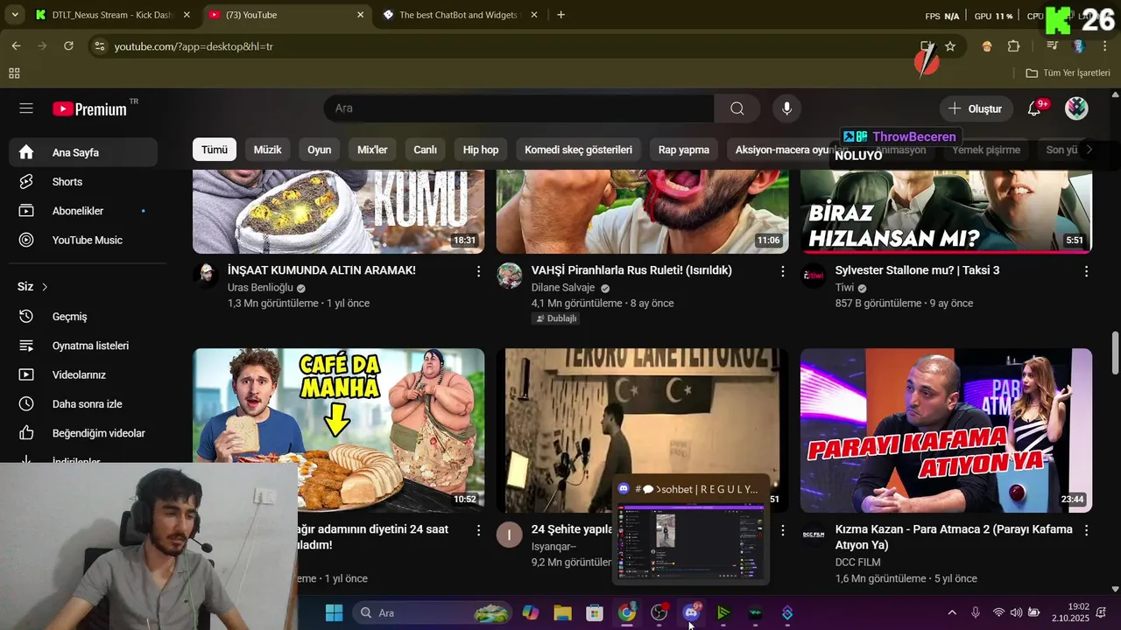1121x630 pixels.
Task: Open Sylvester Stallone video options menu
Action: click(1086, 271)
